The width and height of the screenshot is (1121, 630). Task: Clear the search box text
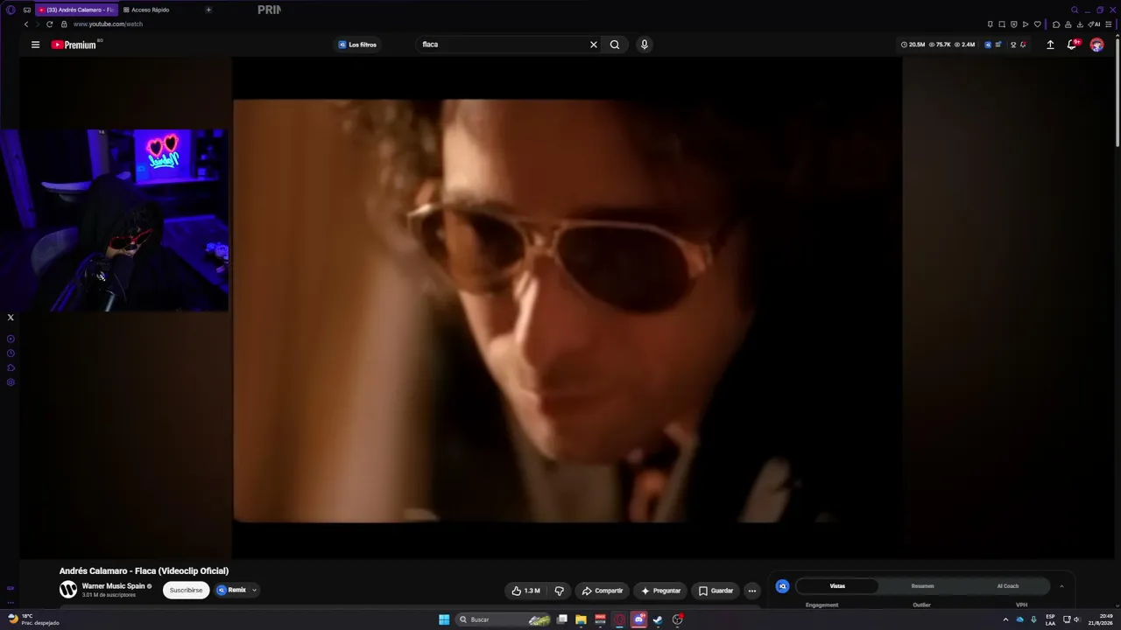pyautogui.click(x=593, y=45)
